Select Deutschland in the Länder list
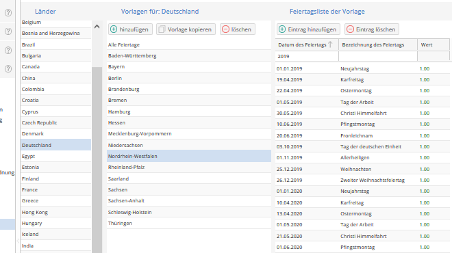The height and width of the screenshot is (253, 452). (x=56, y=145)
